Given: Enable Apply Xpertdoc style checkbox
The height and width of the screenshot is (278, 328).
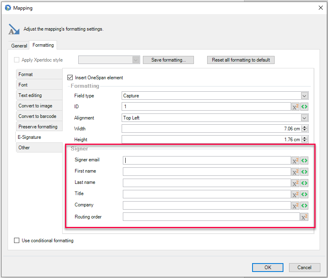Looking at the screenshot, I should pos(16,60).
